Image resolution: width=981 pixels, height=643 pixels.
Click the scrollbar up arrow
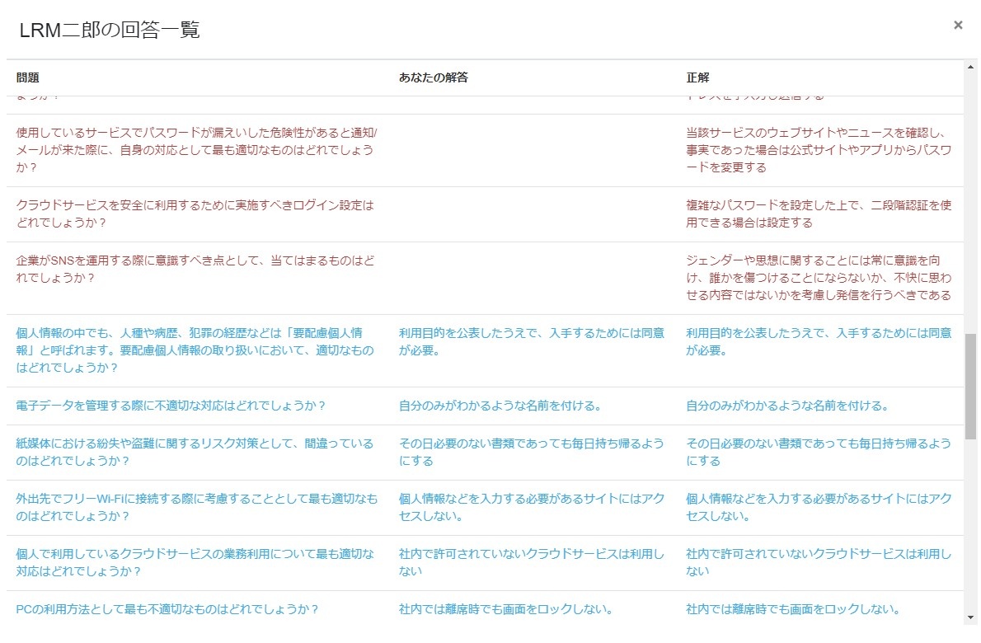[x=970, y=67]
